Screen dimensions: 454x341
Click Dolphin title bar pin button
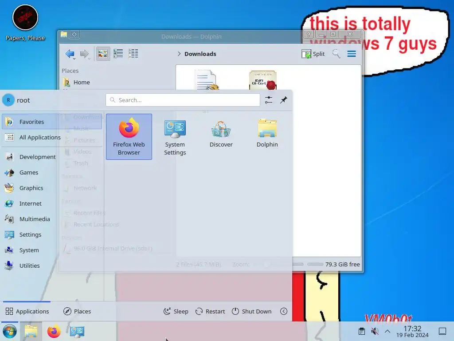74,35
